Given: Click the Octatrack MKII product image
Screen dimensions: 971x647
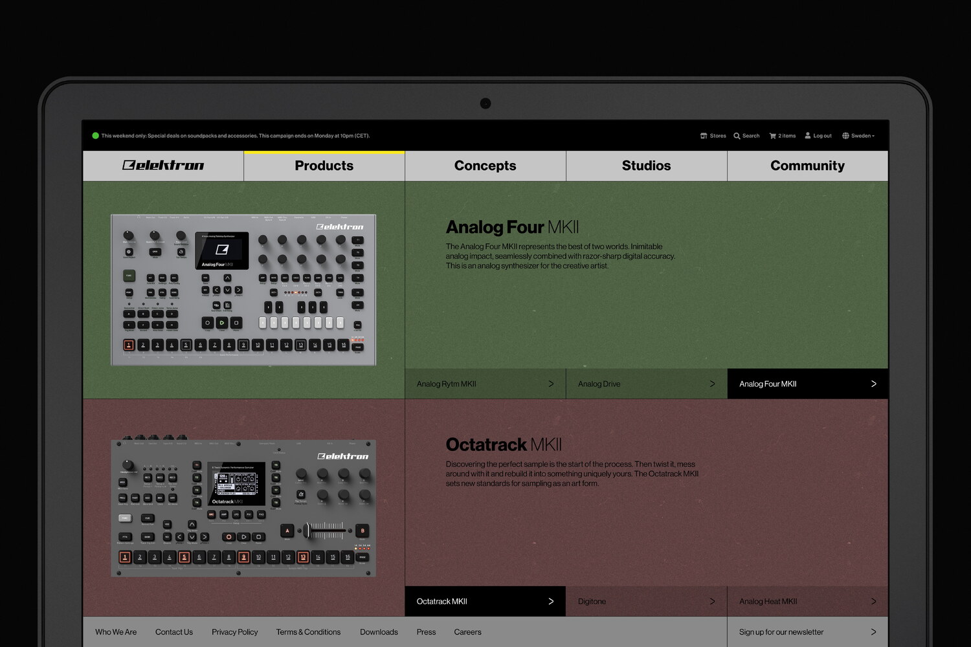Looking at the screenshot, I should tap(243, 507).
